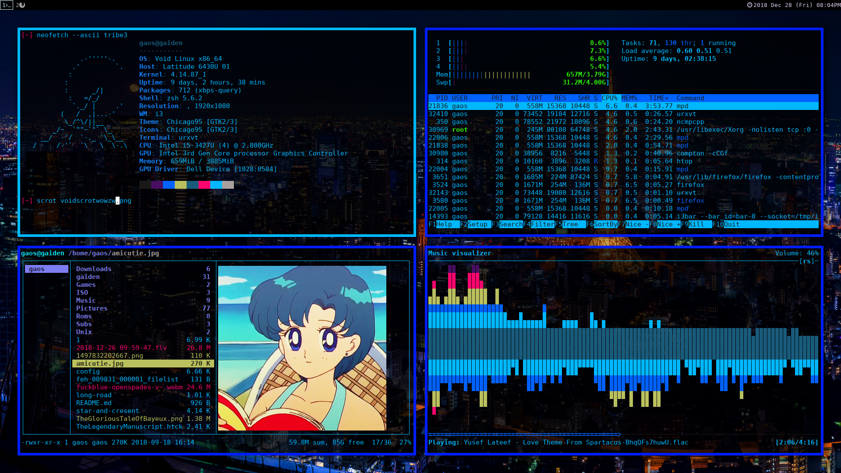This screenshot has height=473, width=841.
Task: Click the pink color swatch in neofetch palette
Action: point(204,185)
